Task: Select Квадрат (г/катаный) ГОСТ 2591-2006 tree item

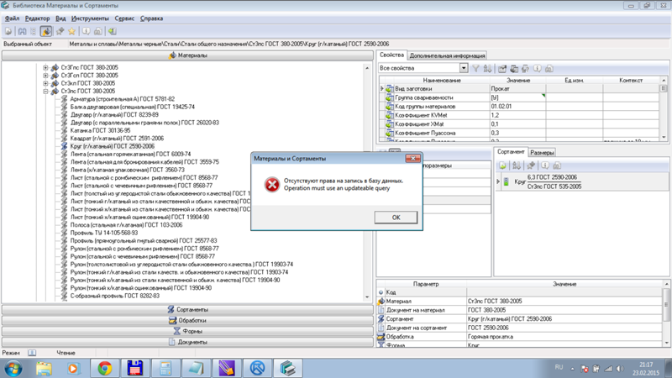Action: [117, 139]
